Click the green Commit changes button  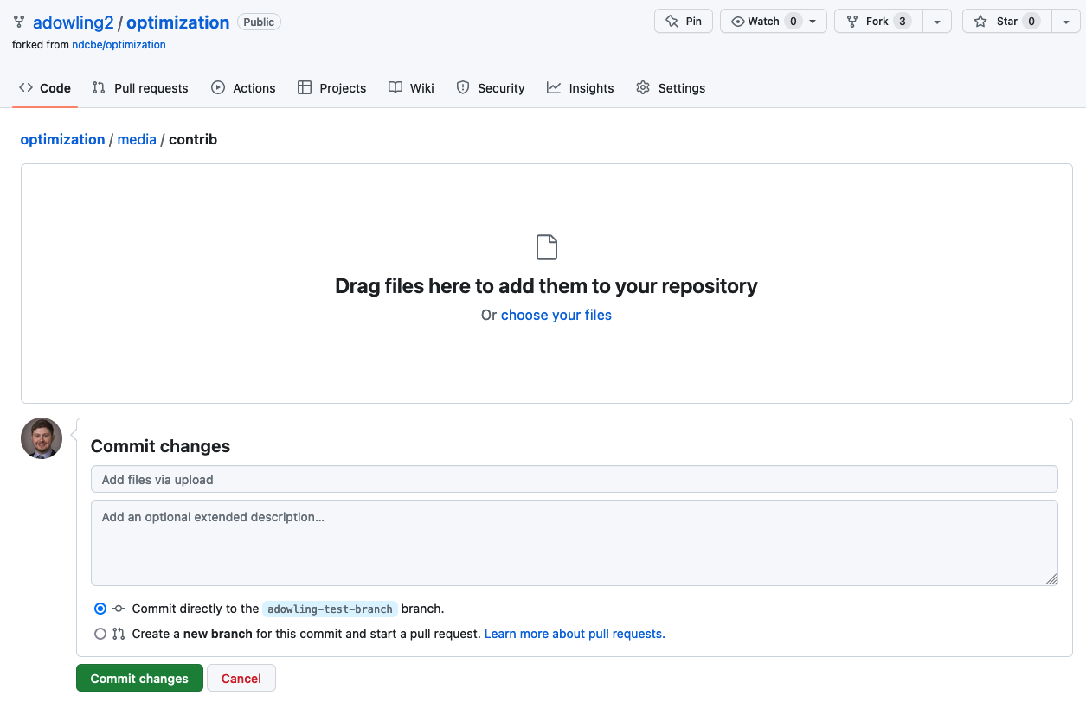click(x=139, y=679)
